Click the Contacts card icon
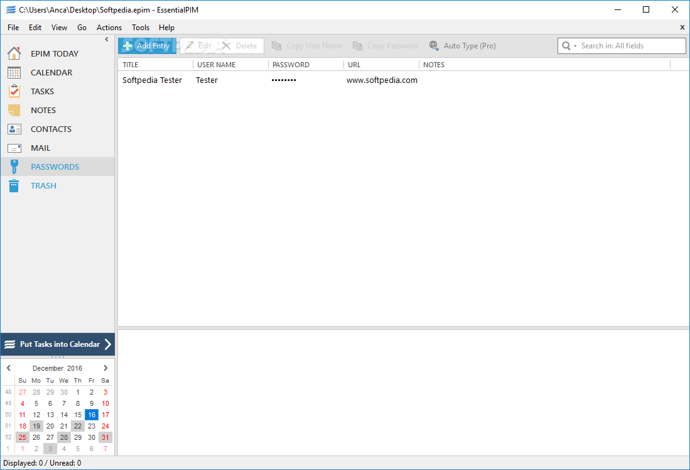Image resolution: width=690 pixels, height=470 pixels. (x=14, y=129)
